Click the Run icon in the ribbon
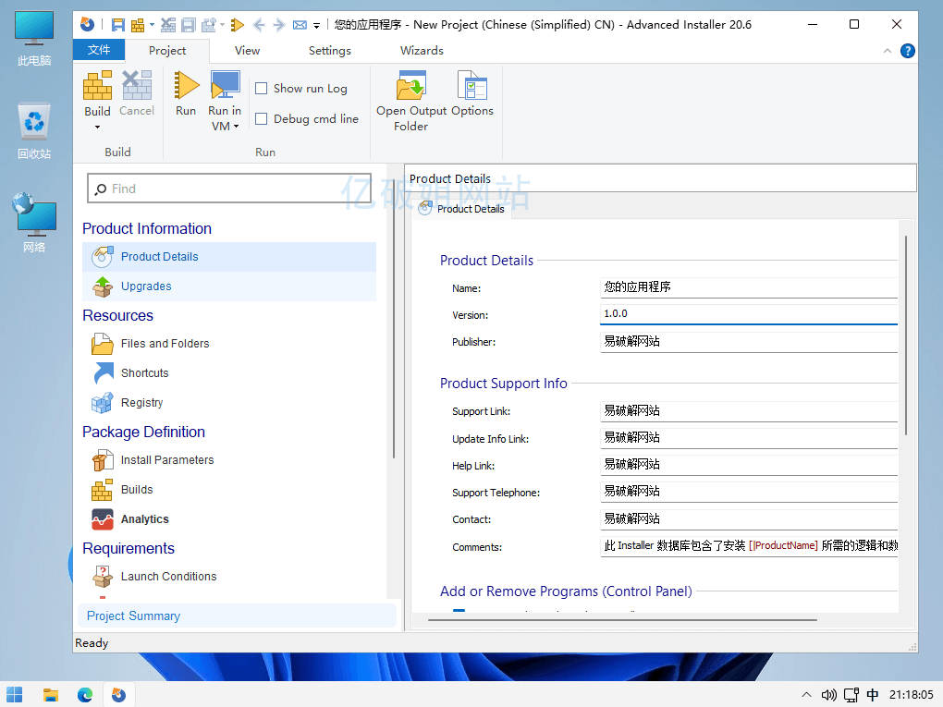Image resolution: width=943 pixels, height=707 pixels. pos(186,87)
